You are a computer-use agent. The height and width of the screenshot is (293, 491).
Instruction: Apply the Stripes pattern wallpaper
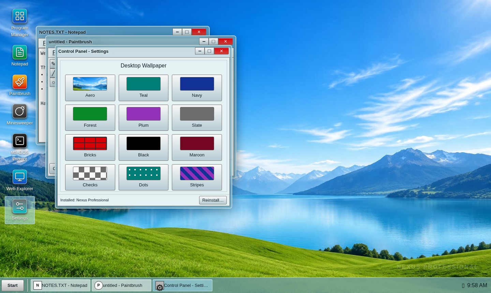(197, 177)
